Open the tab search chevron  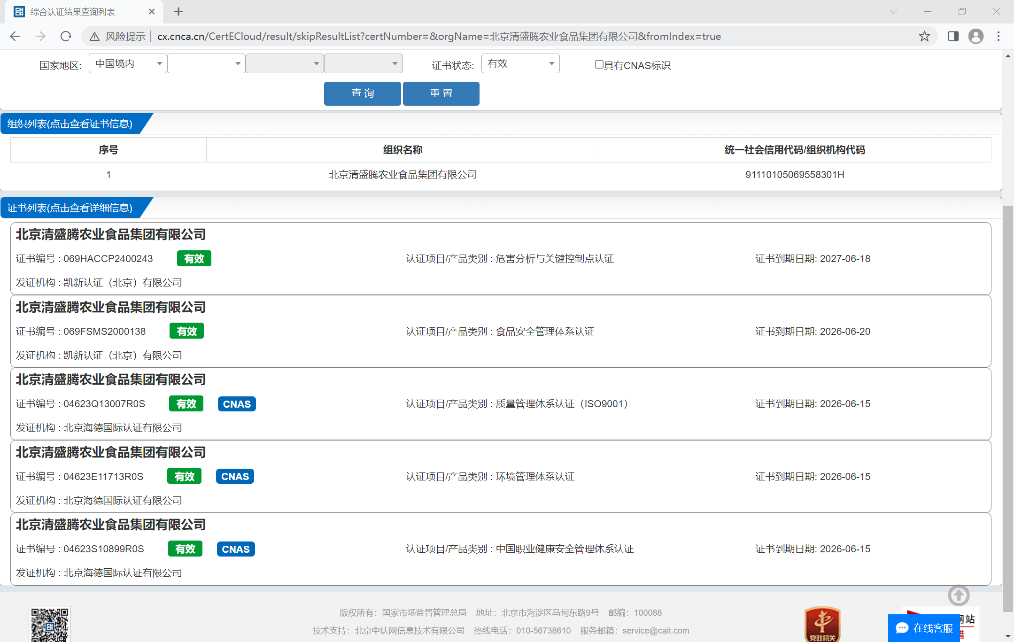(893, 12)
